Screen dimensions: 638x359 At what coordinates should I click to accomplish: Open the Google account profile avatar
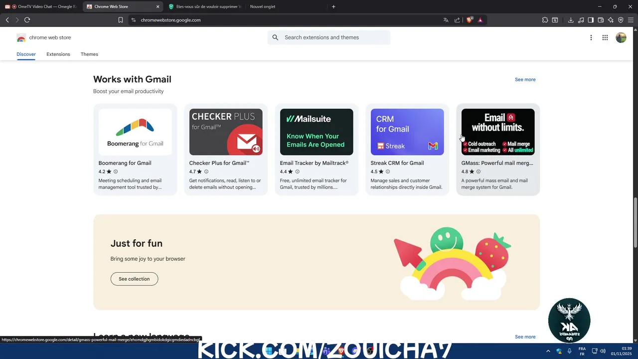pyautogui.click(x=621, y=37)
